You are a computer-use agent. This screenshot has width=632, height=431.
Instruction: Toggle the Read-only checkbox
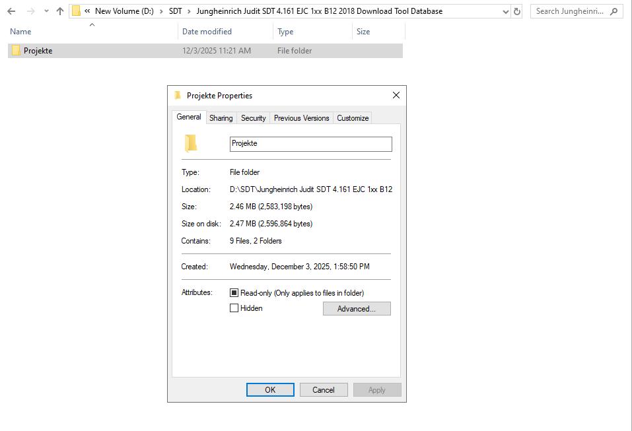click(x=234, y=293)
